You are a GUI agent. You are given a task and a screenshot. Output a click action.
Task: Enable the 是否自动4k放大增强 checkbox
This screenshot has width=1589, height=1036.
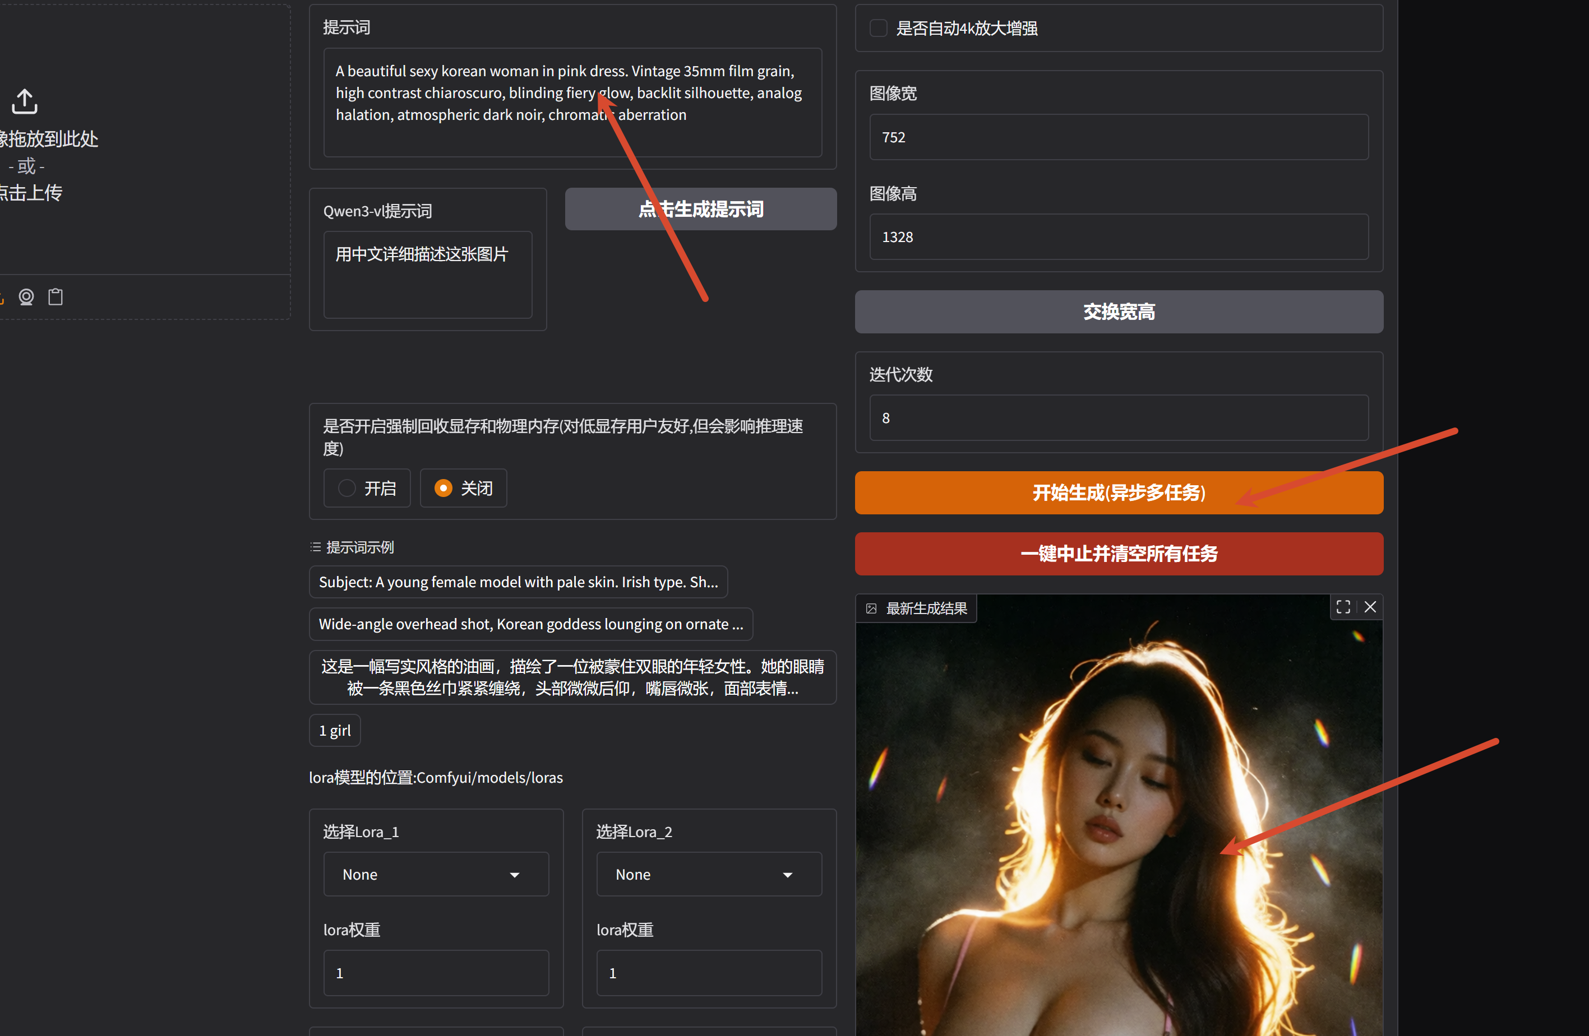[879, 28]
